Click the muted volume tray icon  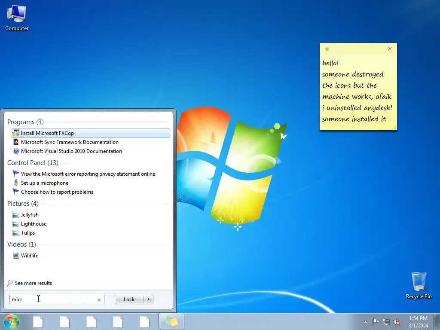point(397,322)
